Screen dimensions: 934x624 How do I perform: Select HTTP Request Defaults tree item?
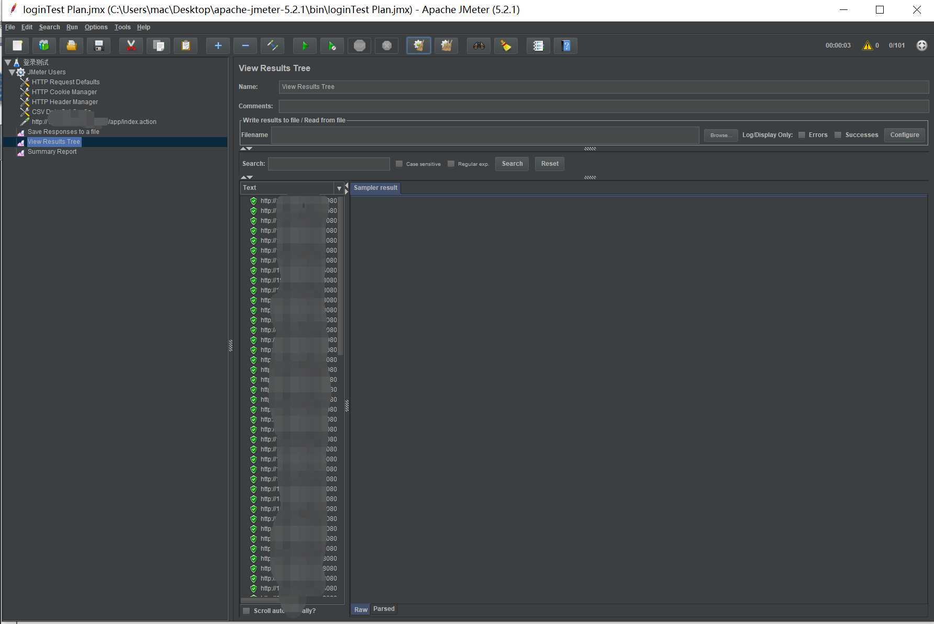[65, 82]
